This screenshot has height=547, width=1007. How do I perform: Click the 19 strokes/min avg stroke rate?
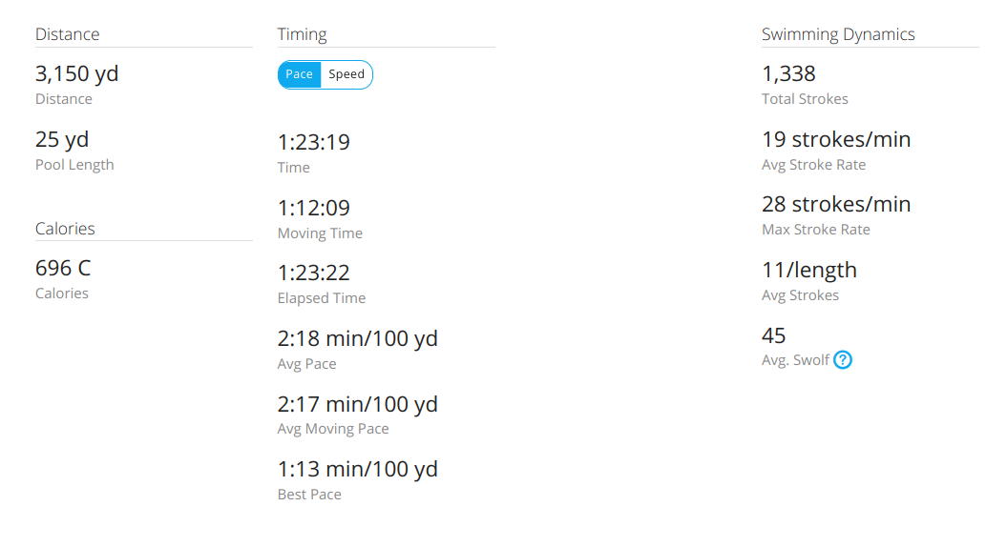(x=836, y=140)
